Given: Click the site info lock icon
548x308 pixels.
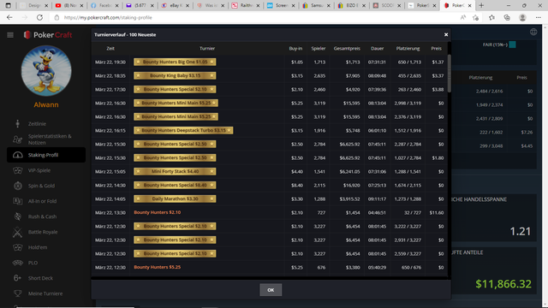Looking at the screenshot, I should 57,17.
